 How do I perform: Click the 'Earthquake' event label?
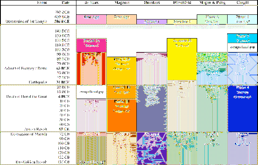[x=38, y=82]
